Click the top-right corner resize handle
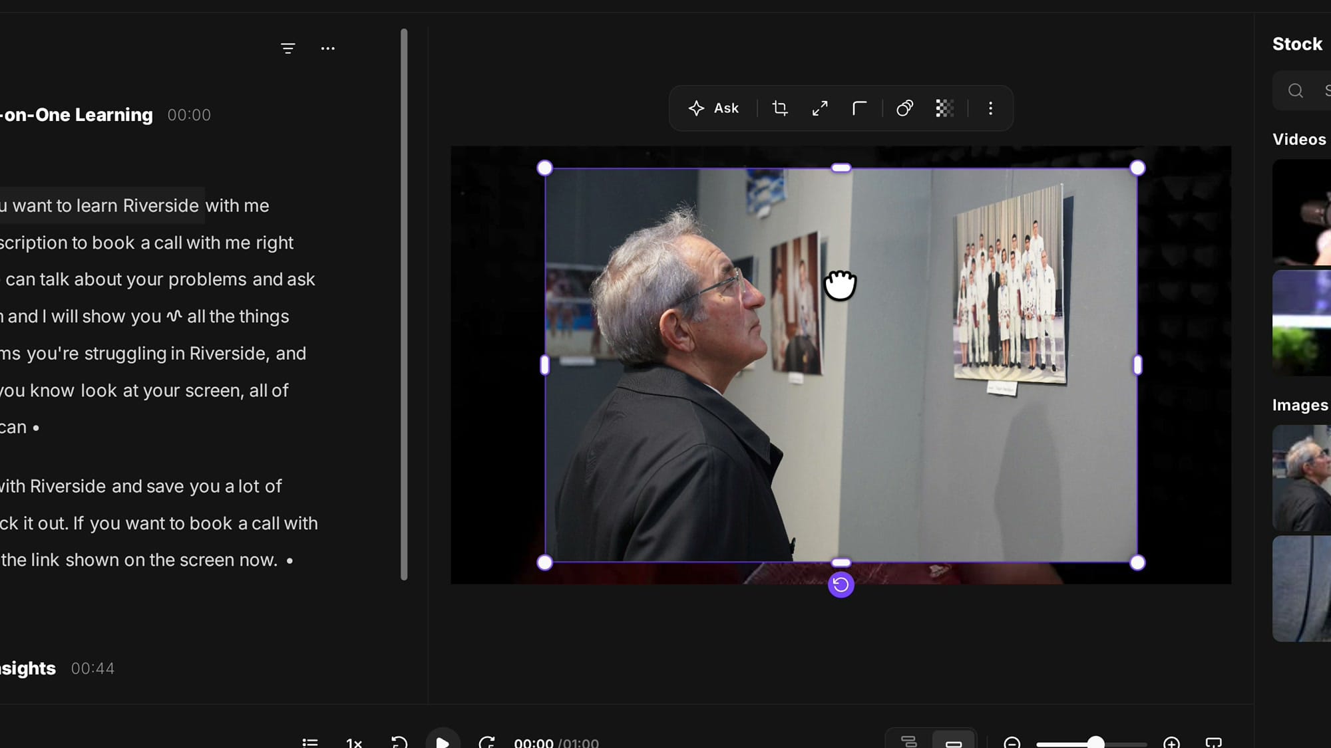This screenshot has height=748, width=1331. pos(1137,168)
